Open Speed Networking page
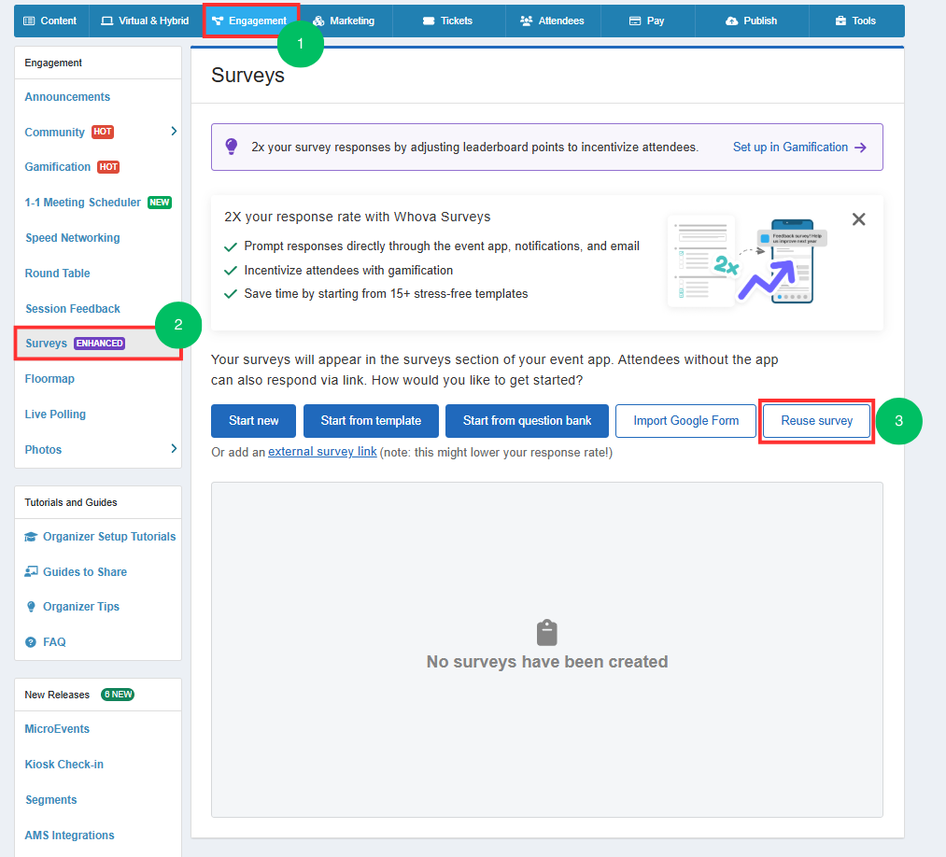The height and width of the screenshot is (857, 946). (x=73, y=238)
